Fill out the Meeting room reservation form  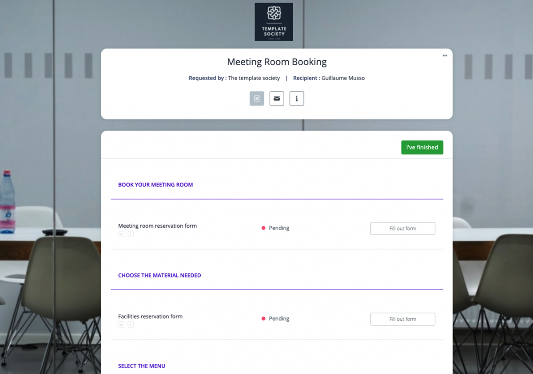pos(402,228)
